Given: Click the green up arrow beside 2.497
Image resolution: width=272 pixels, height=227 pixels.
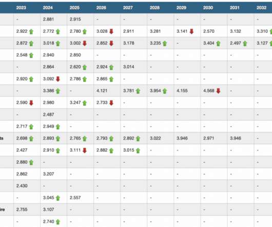Looking at the screenshot, I should pos(245,43).
